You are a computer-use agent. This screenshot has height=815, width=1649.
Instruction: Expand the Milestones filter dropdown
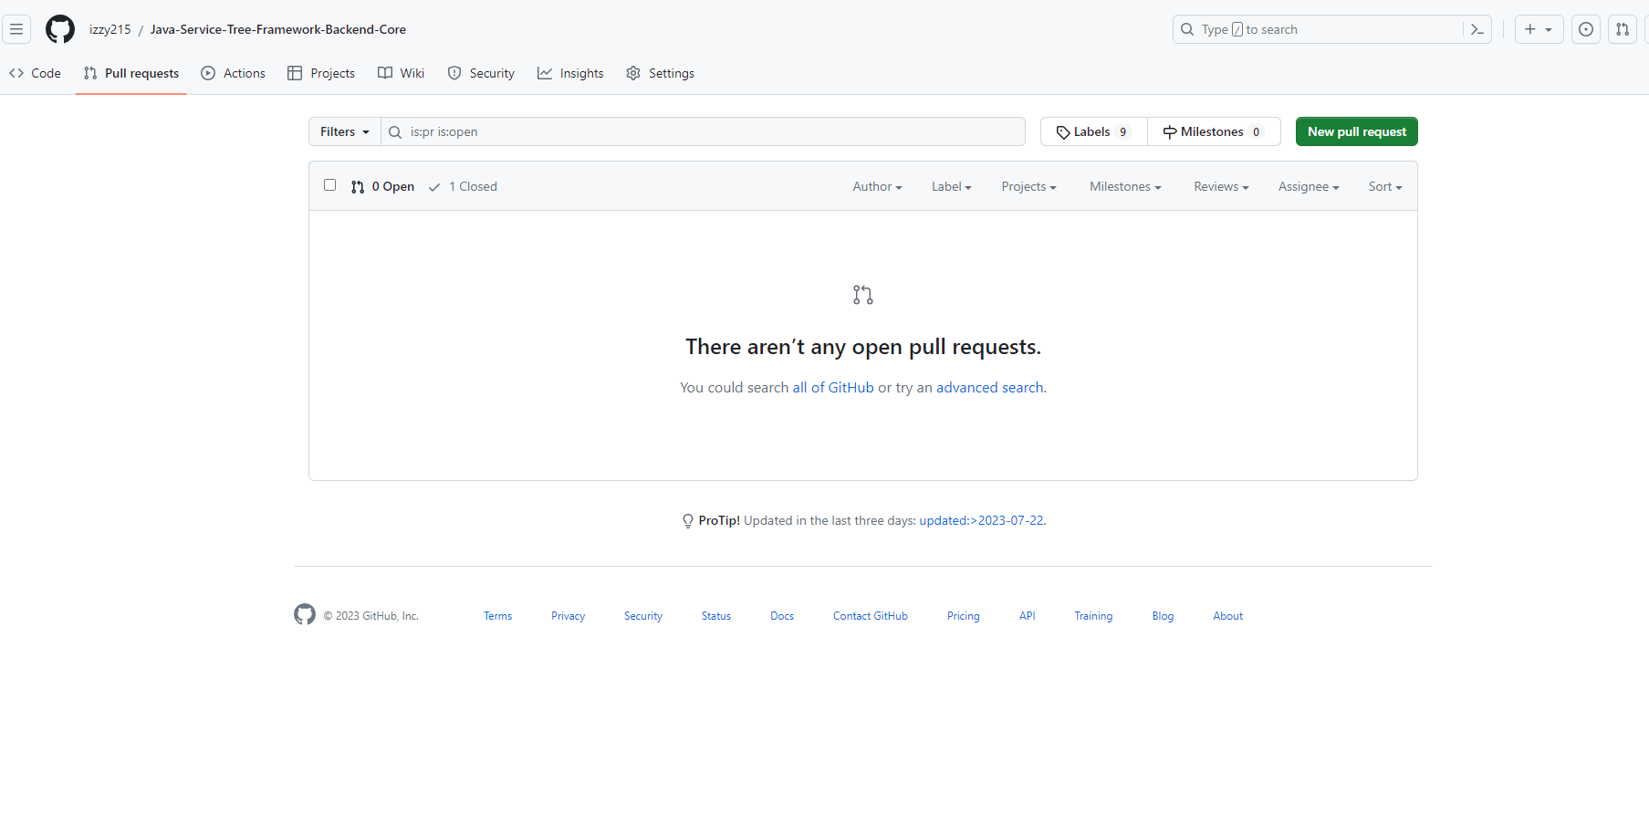tap(1125, 186)
